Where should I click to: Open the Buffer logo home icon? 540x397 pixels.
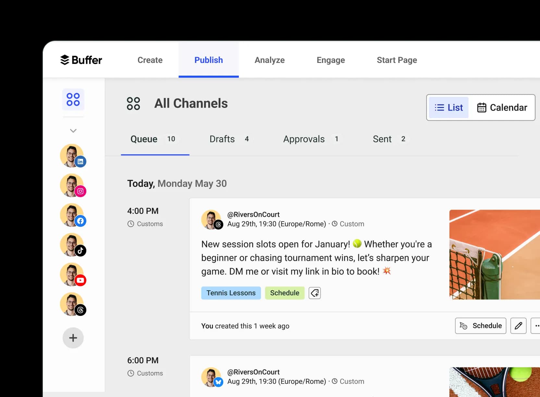[65, 60]
